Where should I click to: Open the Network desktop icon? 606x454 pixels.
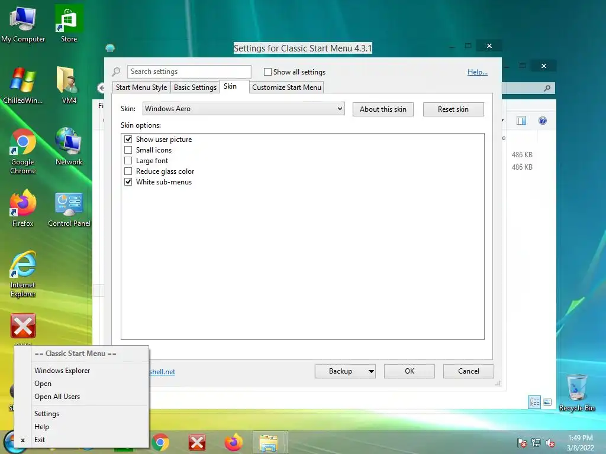(69, 147)
